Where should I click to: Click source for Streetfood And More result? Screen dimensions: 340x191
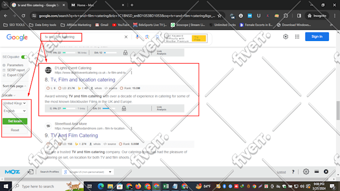[x=109, y=144]
